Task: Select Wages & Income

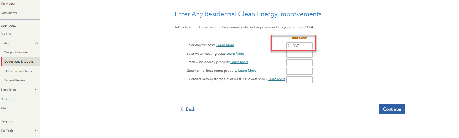Action: click(x=16, y=52)
